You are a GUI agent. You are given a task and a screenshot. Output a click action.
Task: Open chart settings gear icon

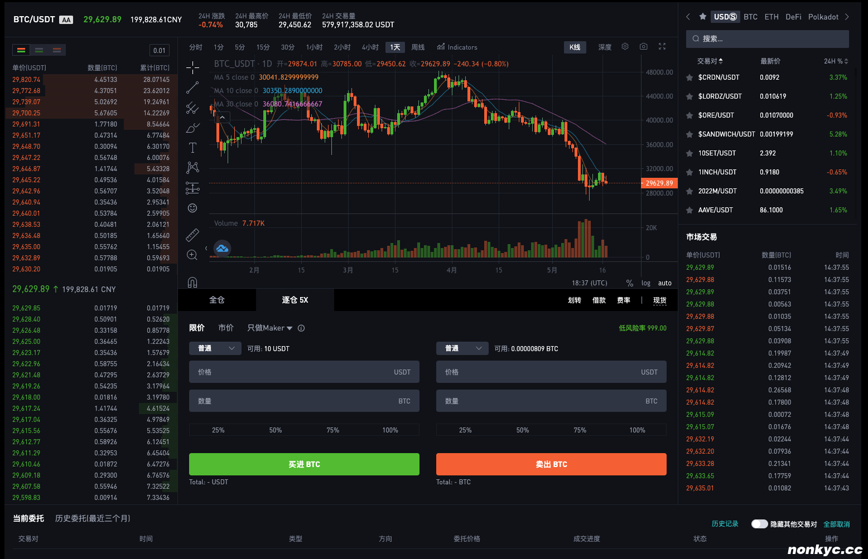click(x=625, y=47)
